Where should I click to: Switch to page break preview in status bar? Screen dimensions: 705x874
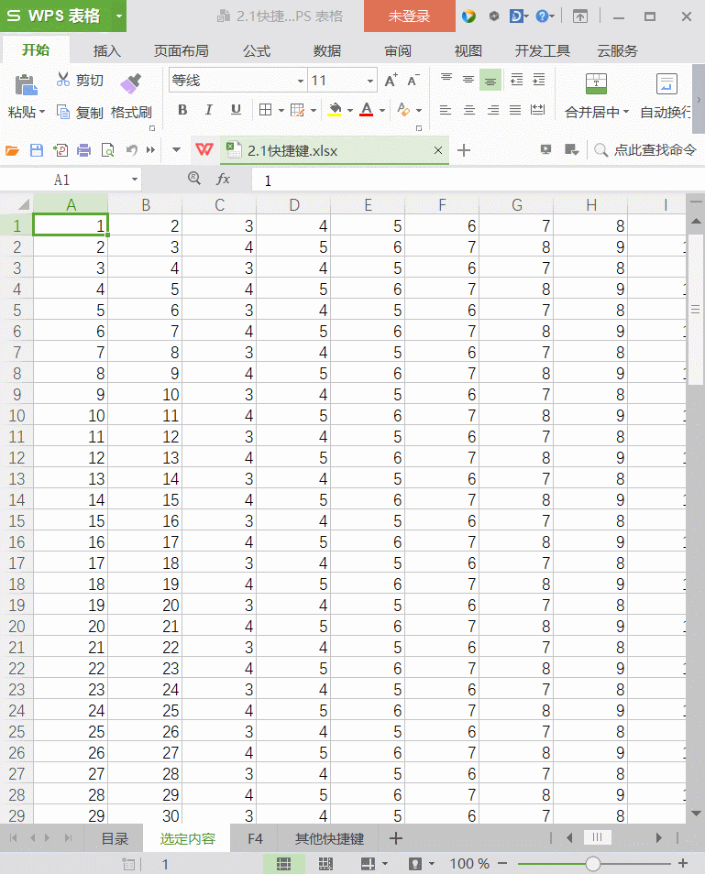pyautogui.click(x=325, y=863)
